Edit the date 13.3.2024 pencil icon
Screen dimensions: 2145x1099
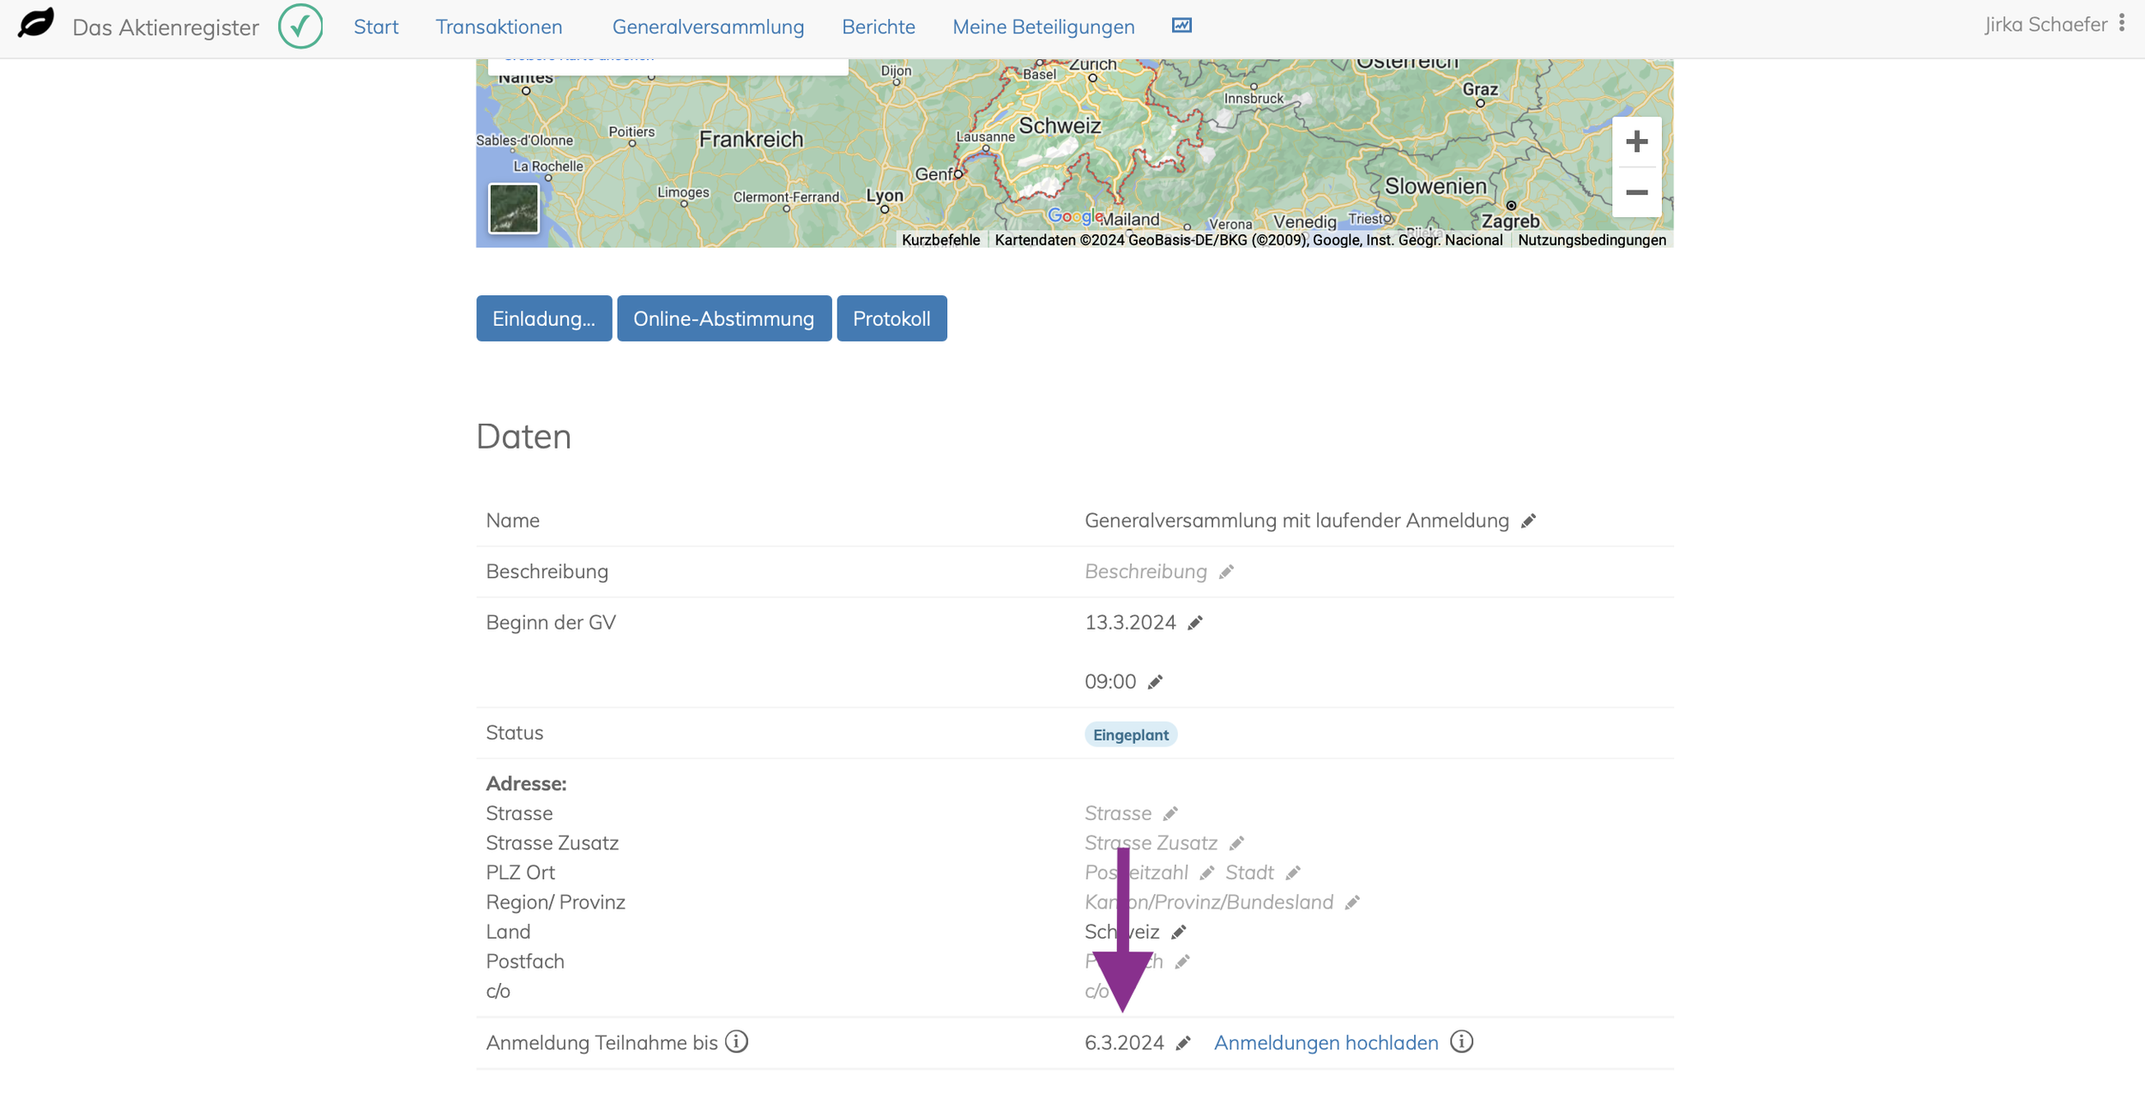pos(1195,623)
